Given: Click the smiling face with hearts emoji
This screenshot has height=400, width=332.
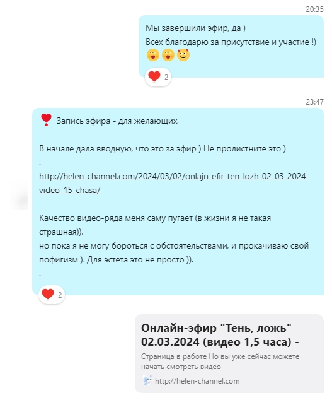Looking at the screenshot, I should 183,55.
